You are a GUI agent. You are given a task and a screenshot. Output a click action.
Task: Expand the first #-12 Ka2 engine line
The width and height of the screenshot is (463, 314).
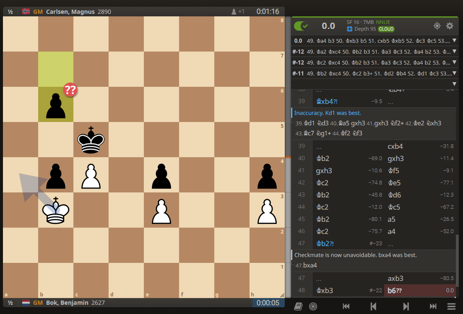454,52
